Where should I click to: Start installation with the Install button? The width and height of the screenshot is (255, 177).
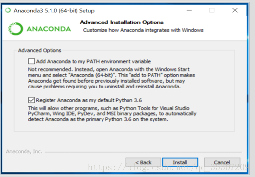pyautogui.click(x=180, y=162)
